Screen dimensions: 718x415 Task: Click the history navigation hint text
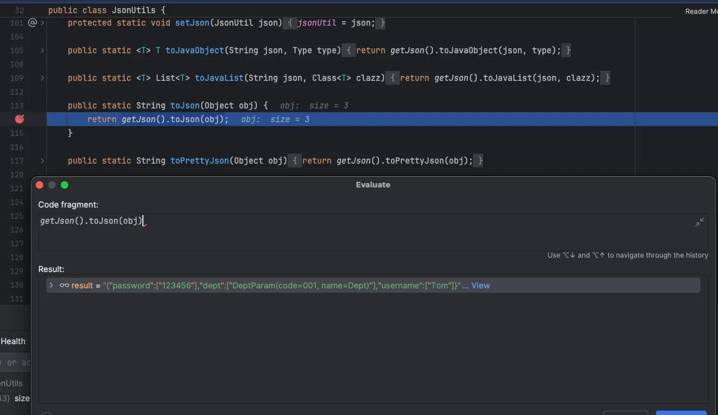pyautogui.click(x=628, y=255)
